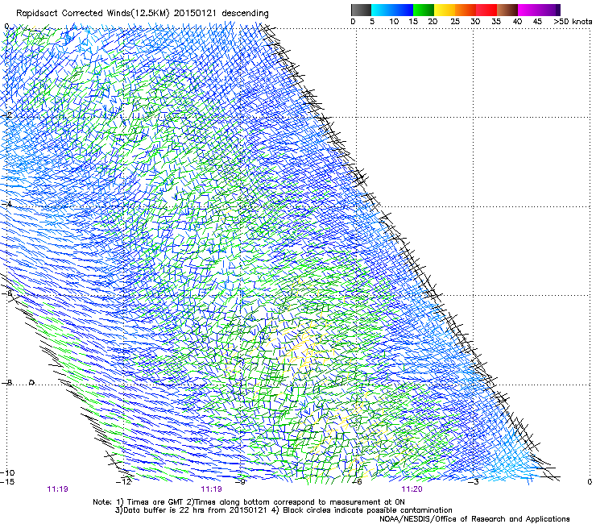Click the '45' label under the color bar
This screenshot has width=596, height=524.
point(537,22)
